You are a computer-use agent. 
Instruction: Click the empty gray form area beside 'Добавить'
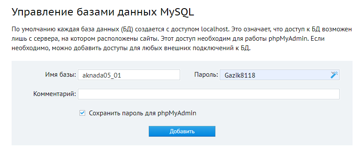pos(275,132)
